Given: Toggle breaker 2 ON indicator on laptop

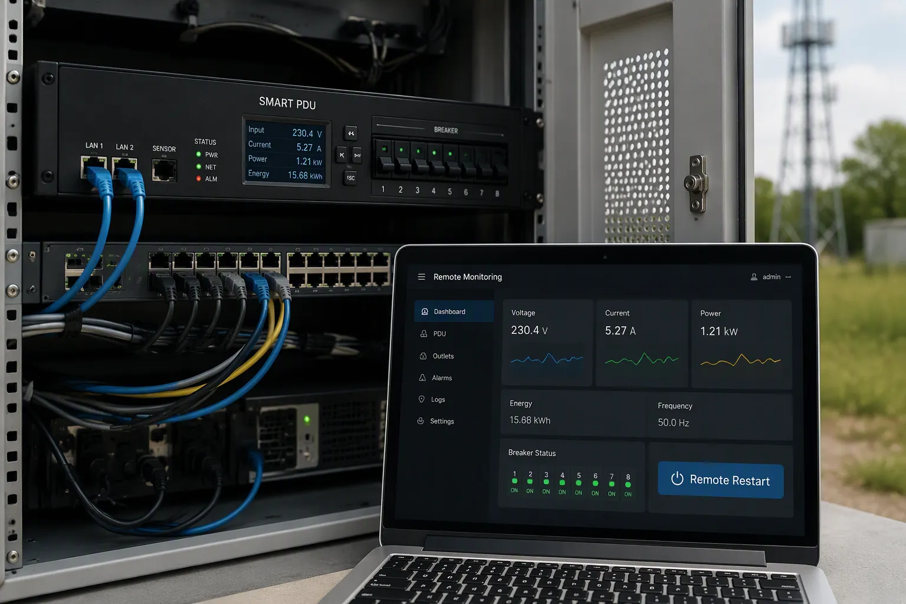Looking at the screenshot, I should coord(530,482).
